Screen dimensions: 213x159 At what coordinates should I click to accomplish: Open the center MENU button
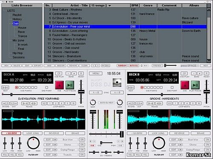tap(96, 73)
